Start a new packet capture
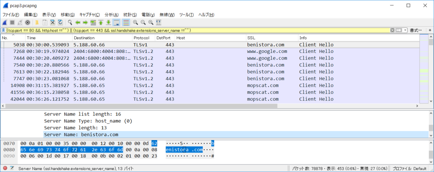434x172 pixels. pyautogui.click(x=5, y=22)
